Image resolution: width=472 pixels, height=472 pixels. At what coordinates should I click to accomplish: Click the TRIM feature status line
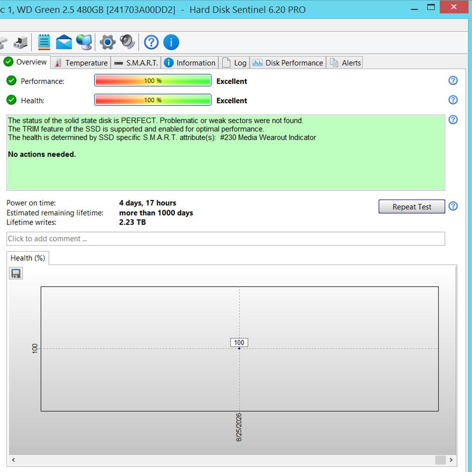click(x=136, y=129)
